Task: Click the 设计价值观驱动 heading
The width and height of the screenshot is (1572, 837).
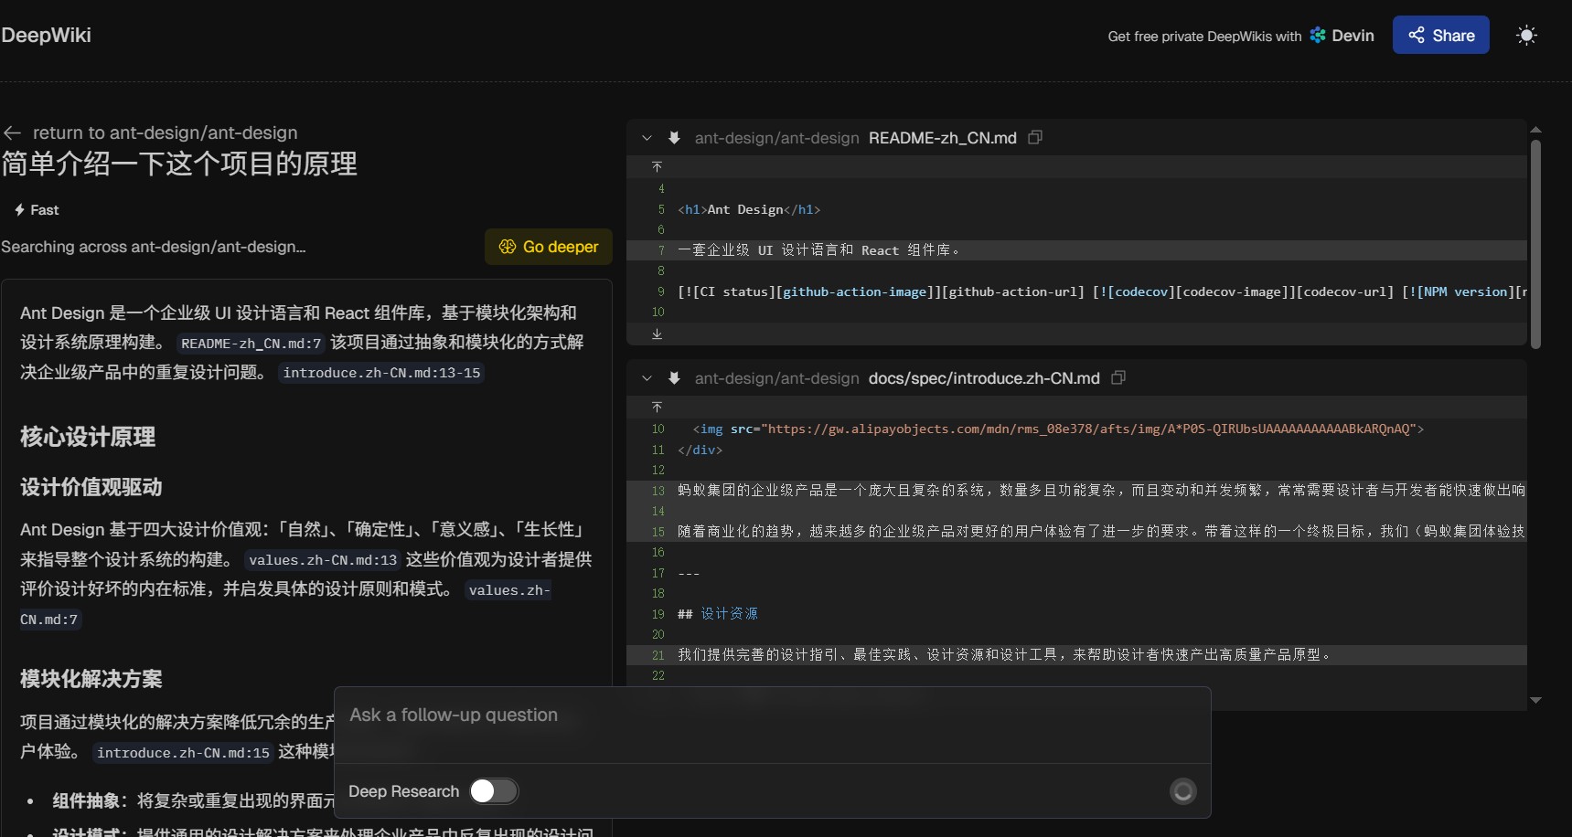Action: coord(91,487)
